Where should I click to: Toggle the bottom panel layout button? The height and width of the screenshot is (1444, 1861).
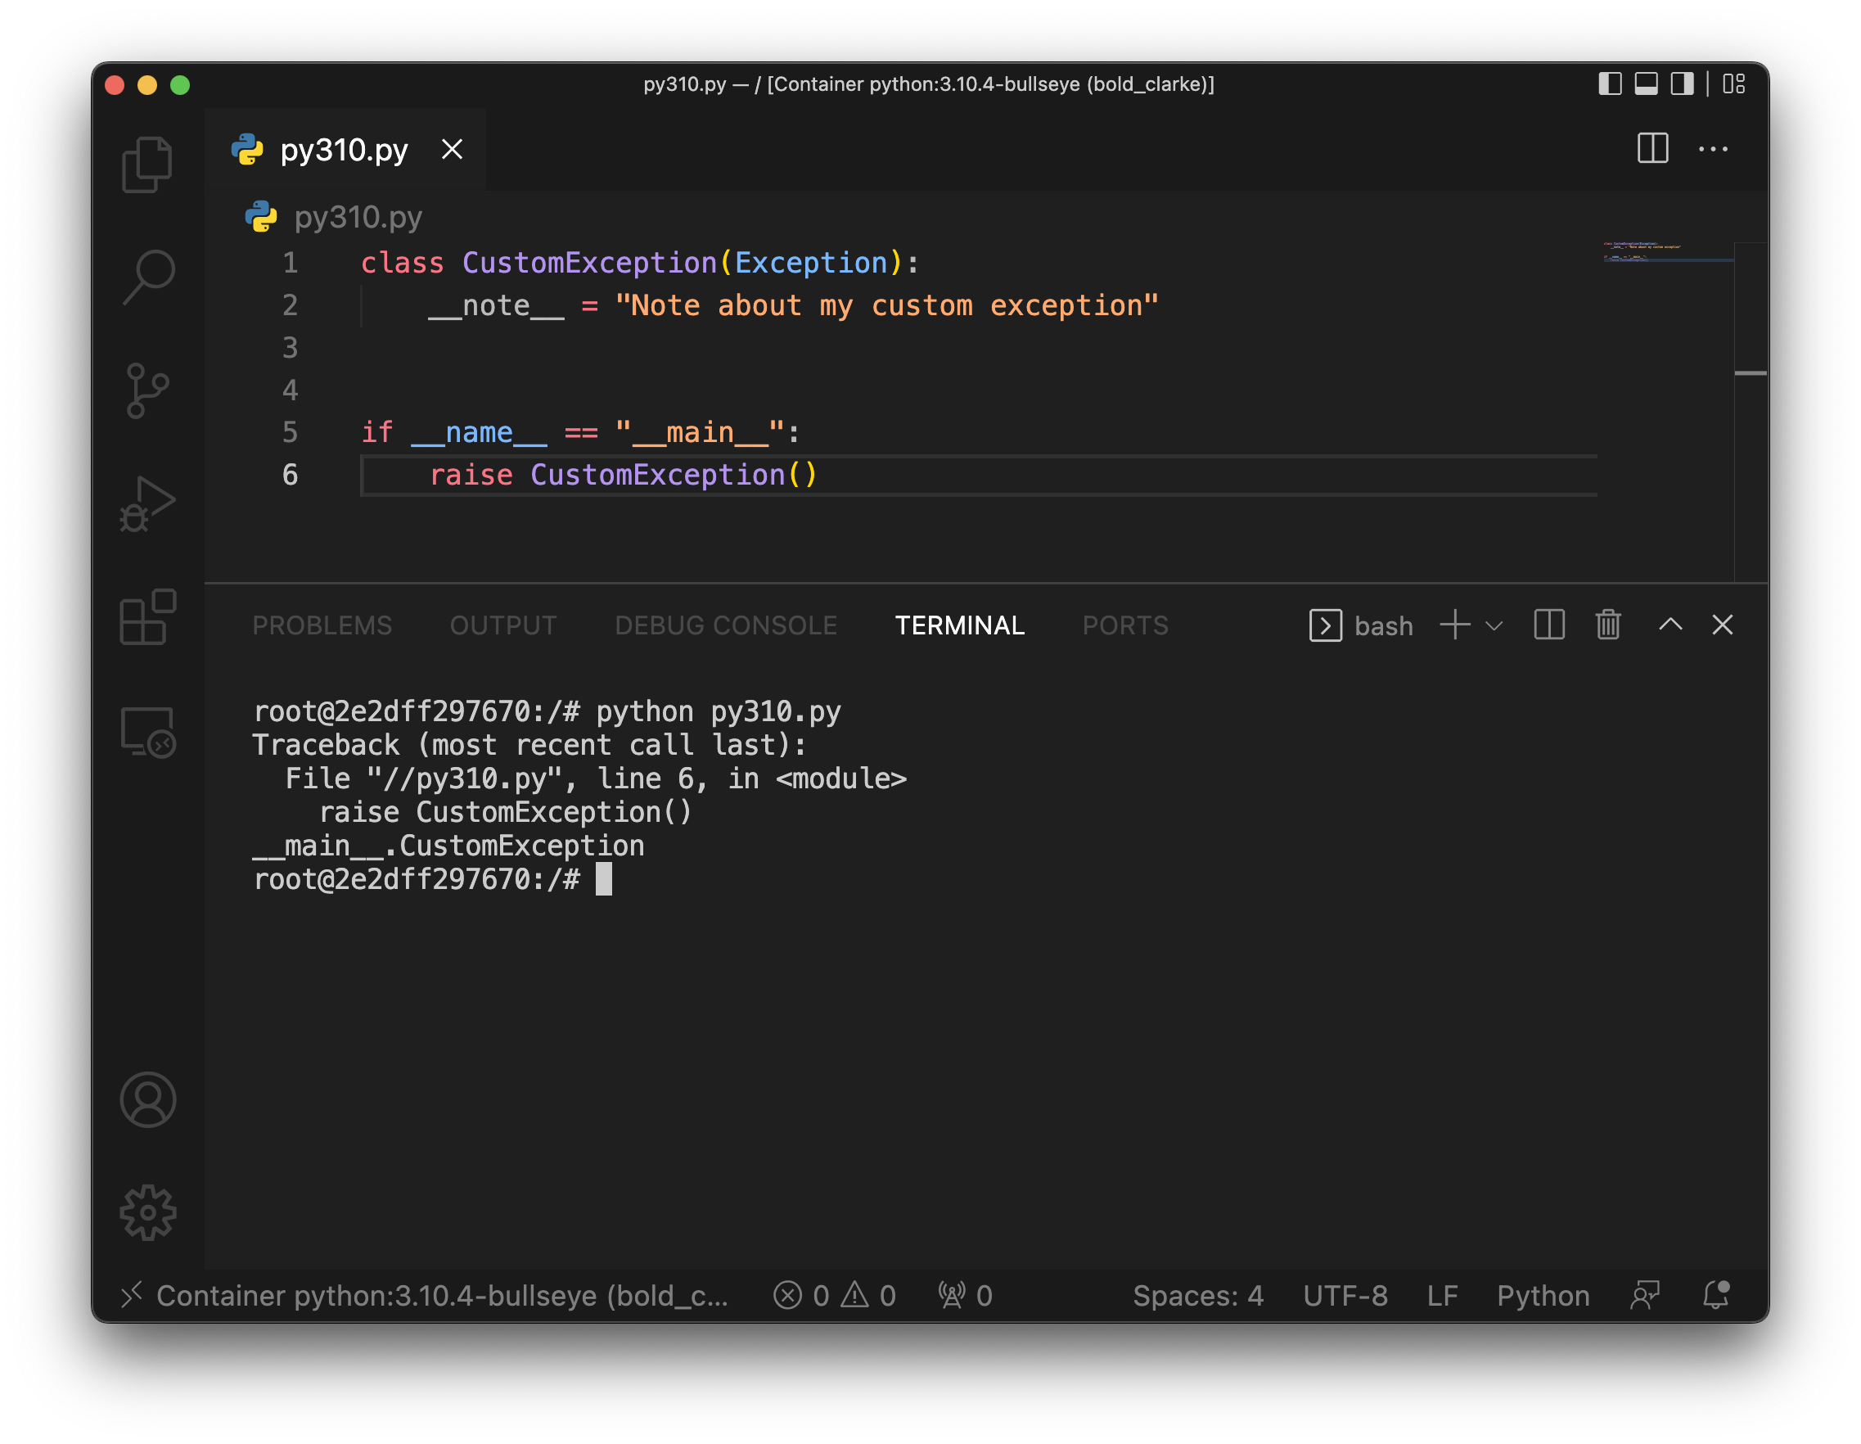point(1646,83)
